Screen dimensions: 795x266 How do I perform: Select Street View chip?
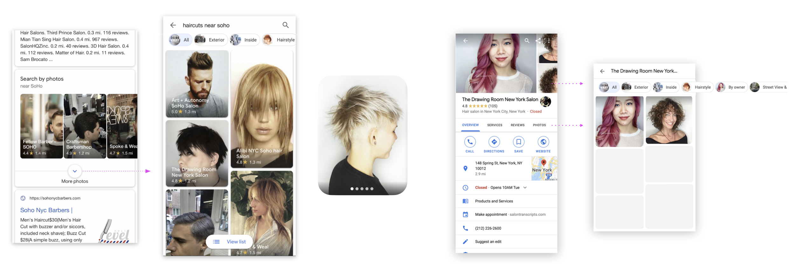[769, 87]
